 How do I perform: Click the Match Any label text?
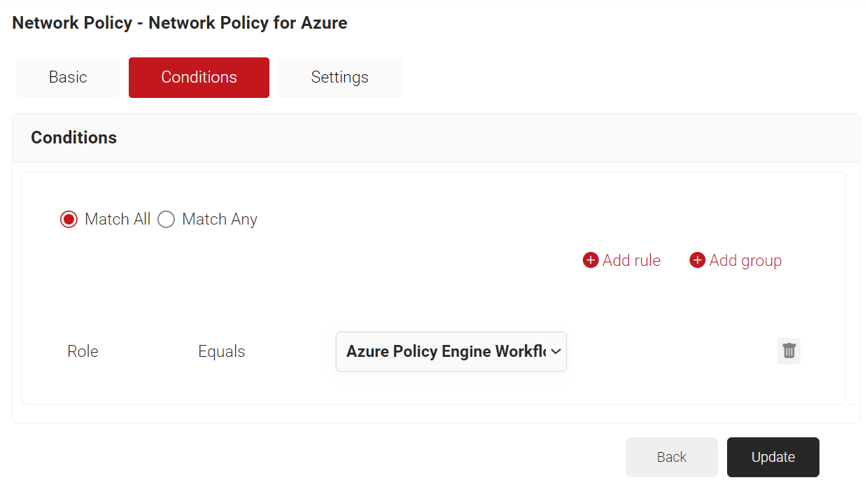coord(220,220)
